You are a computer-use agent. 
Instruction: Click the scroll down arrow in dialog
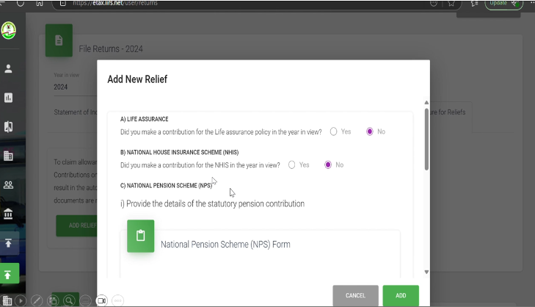point(426,272)
